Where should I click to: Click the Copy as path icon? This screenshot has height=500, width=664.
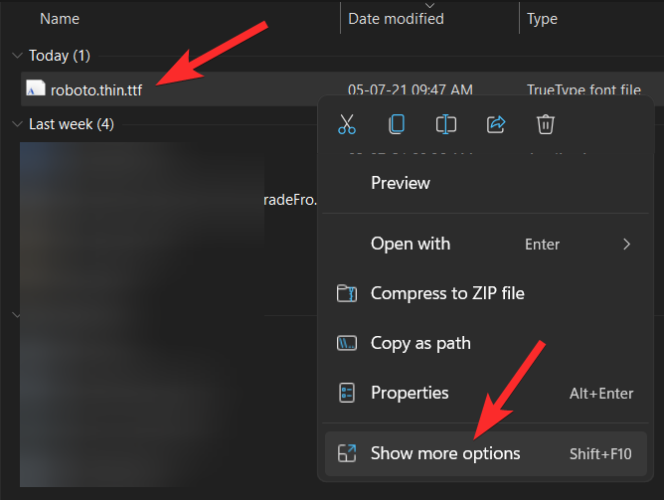tap(347, 343)
